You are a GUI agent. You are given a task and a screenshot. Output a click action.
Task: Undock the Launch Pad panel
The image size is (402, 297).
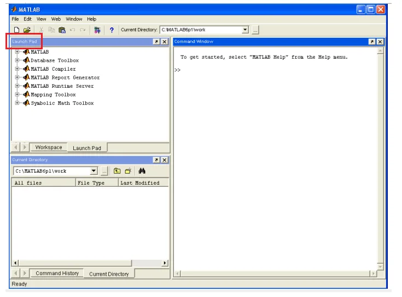tap(156, 42)
